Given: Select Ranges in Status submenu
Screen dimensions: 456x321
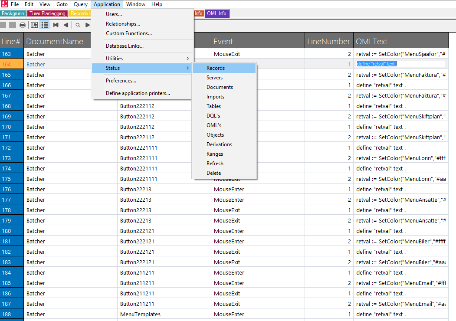Looking at the screenshot, I should point(224,154).
